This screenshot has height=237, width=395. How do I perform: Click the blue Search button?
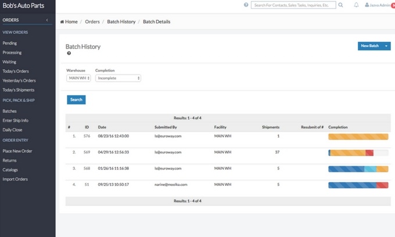point(76,100)
